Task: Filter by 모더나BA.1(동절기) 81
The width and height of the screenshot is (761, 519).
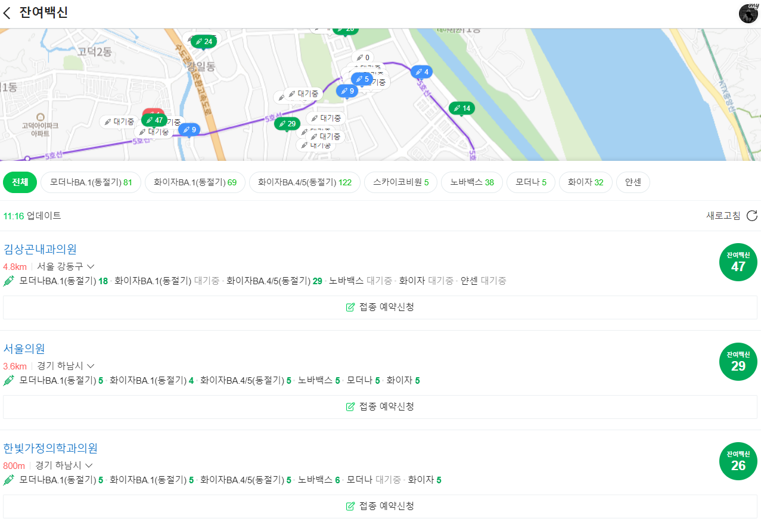Action: (x=91, y=182)
